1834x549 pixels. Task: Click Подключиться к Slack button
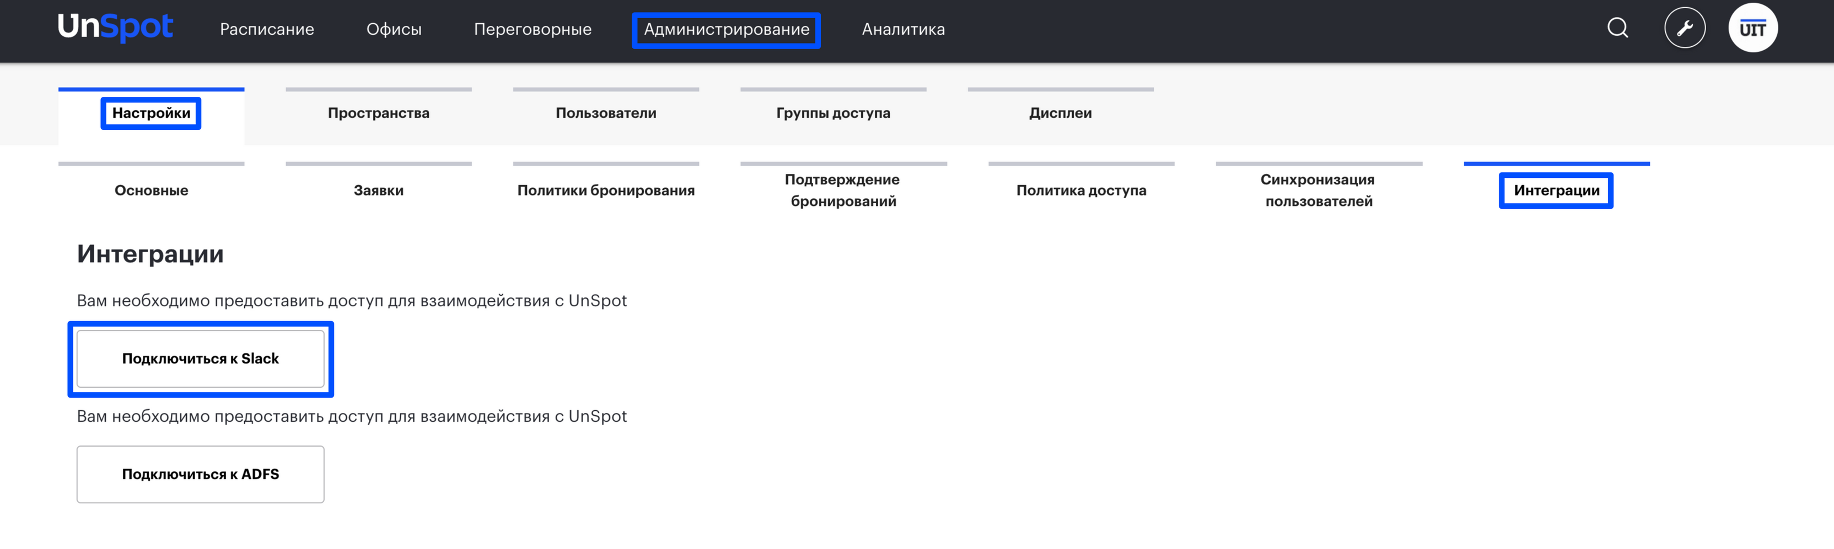200,358
